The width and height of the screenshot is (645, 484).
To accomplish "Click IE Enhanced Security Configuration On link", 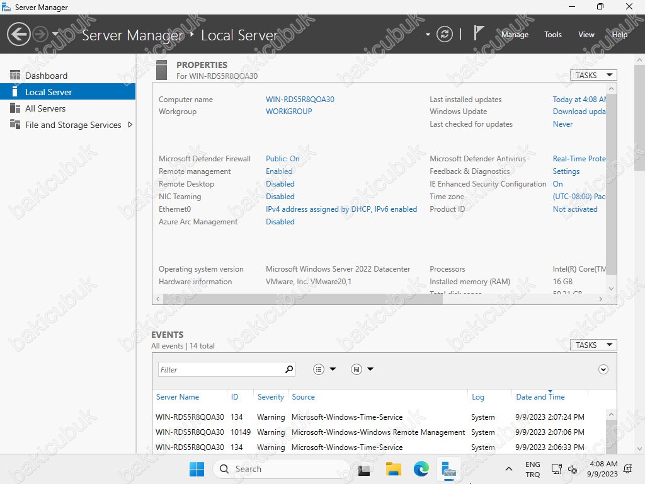I will tap(558, 183).
